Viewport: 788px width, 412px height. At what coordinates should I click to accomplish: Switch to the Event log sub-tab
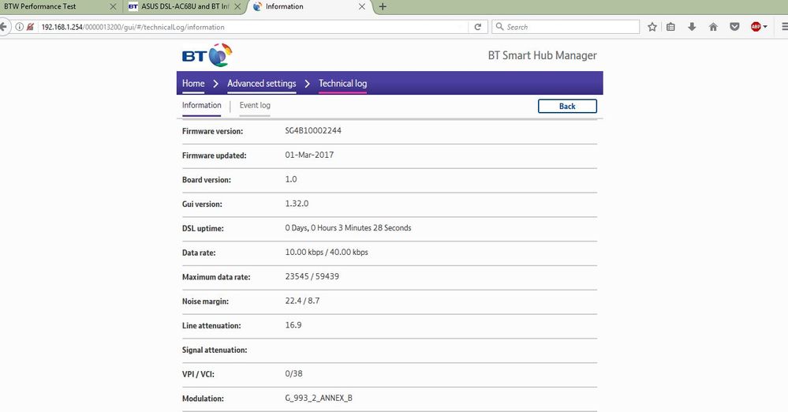point(255,105)
